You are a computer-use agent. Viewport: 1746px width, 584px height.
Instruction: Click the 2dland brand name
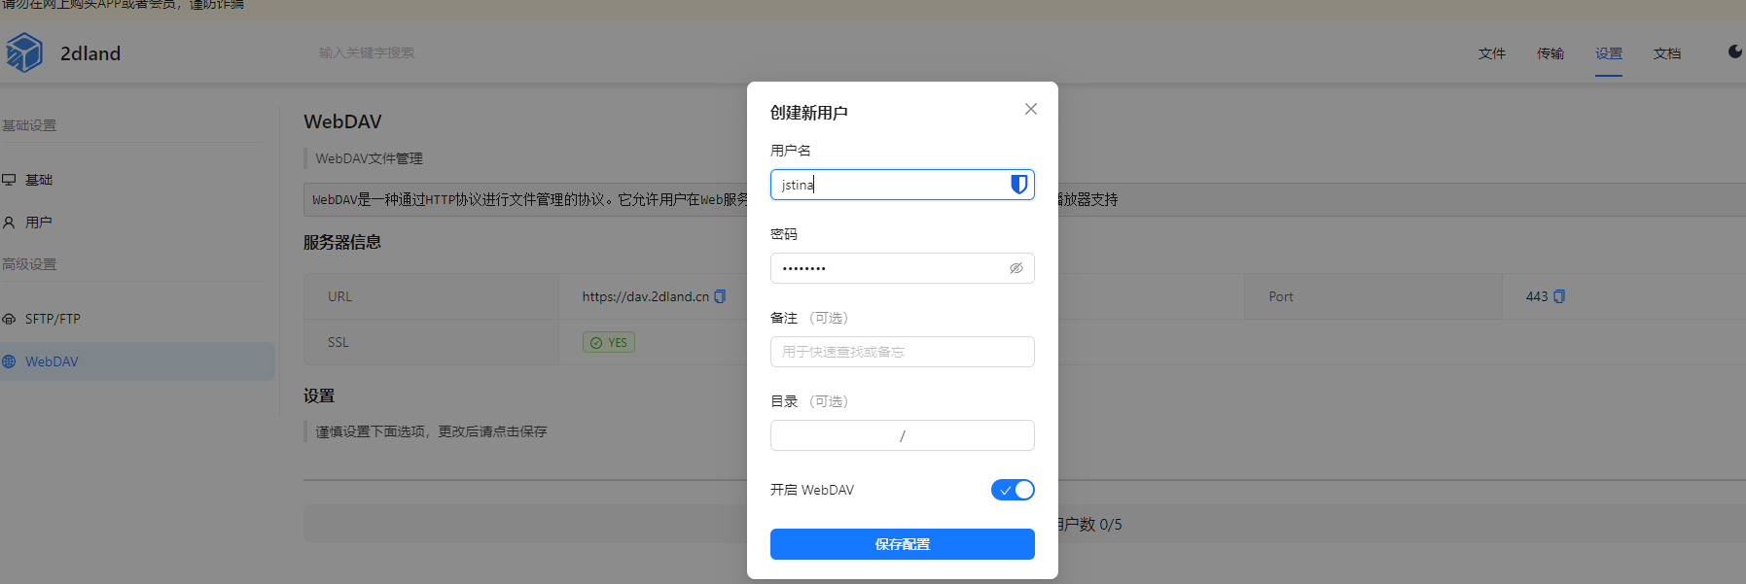click(x=90, y=53)
